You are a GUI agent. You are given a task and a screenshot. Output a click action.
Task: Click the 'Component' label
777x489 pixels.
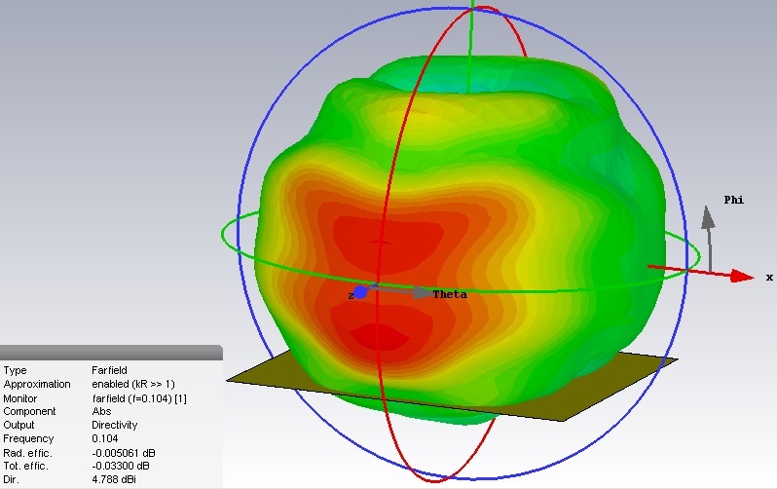coord(29,412)
